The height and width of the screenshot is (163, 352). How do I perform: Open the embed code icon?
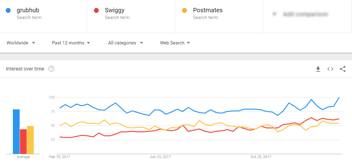click(330, 69)
